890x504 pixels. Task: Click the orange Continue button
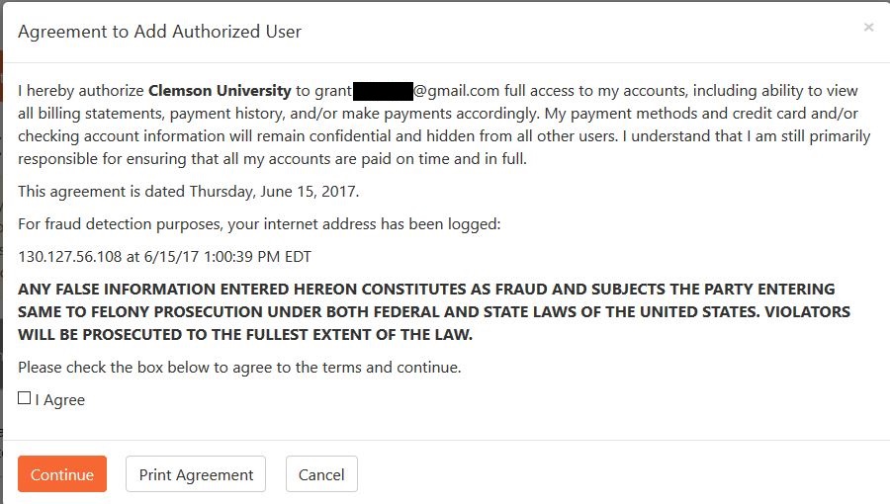tap(62, 474)
